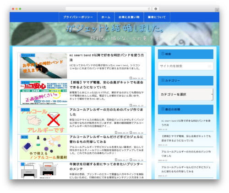Screen dimensions: 229x193
Task: Click the search magnifier icon in search box
Action: [209, 66]
